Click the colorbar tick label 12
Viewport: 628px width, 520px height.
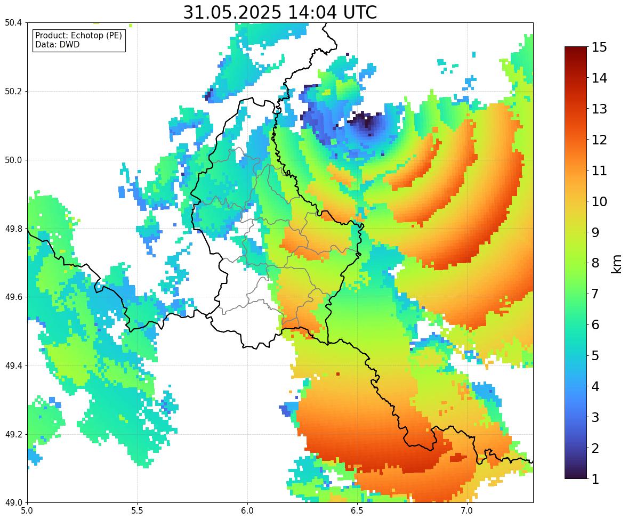coord(599,140)
